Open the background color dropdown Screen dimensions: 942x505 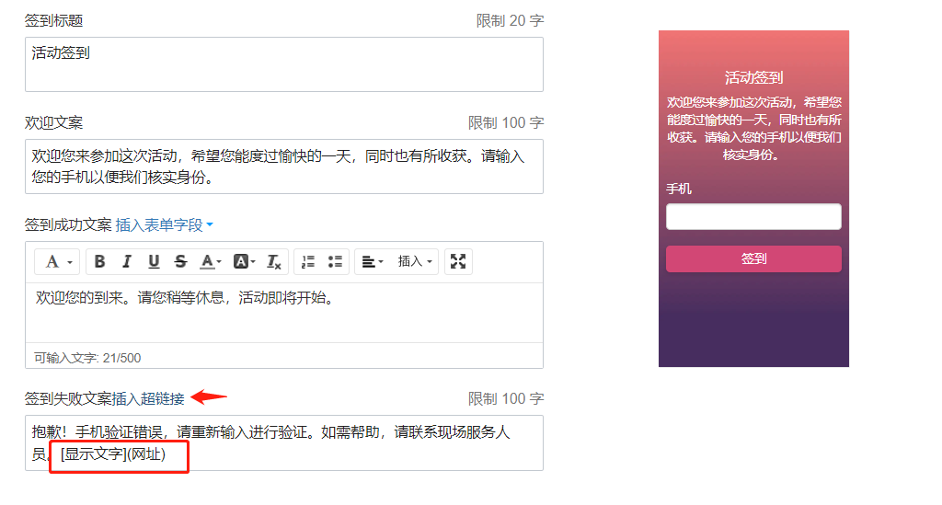(244, 262)
